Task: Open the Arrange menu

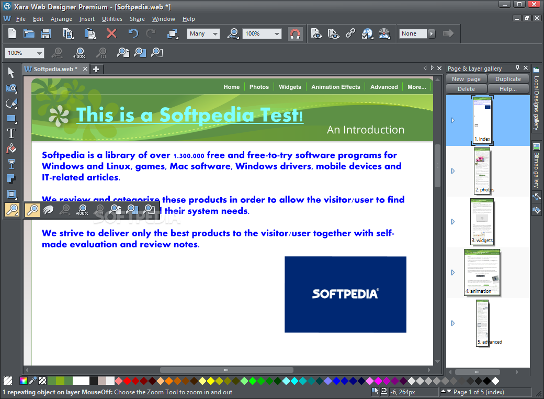Action: [61, 19]
